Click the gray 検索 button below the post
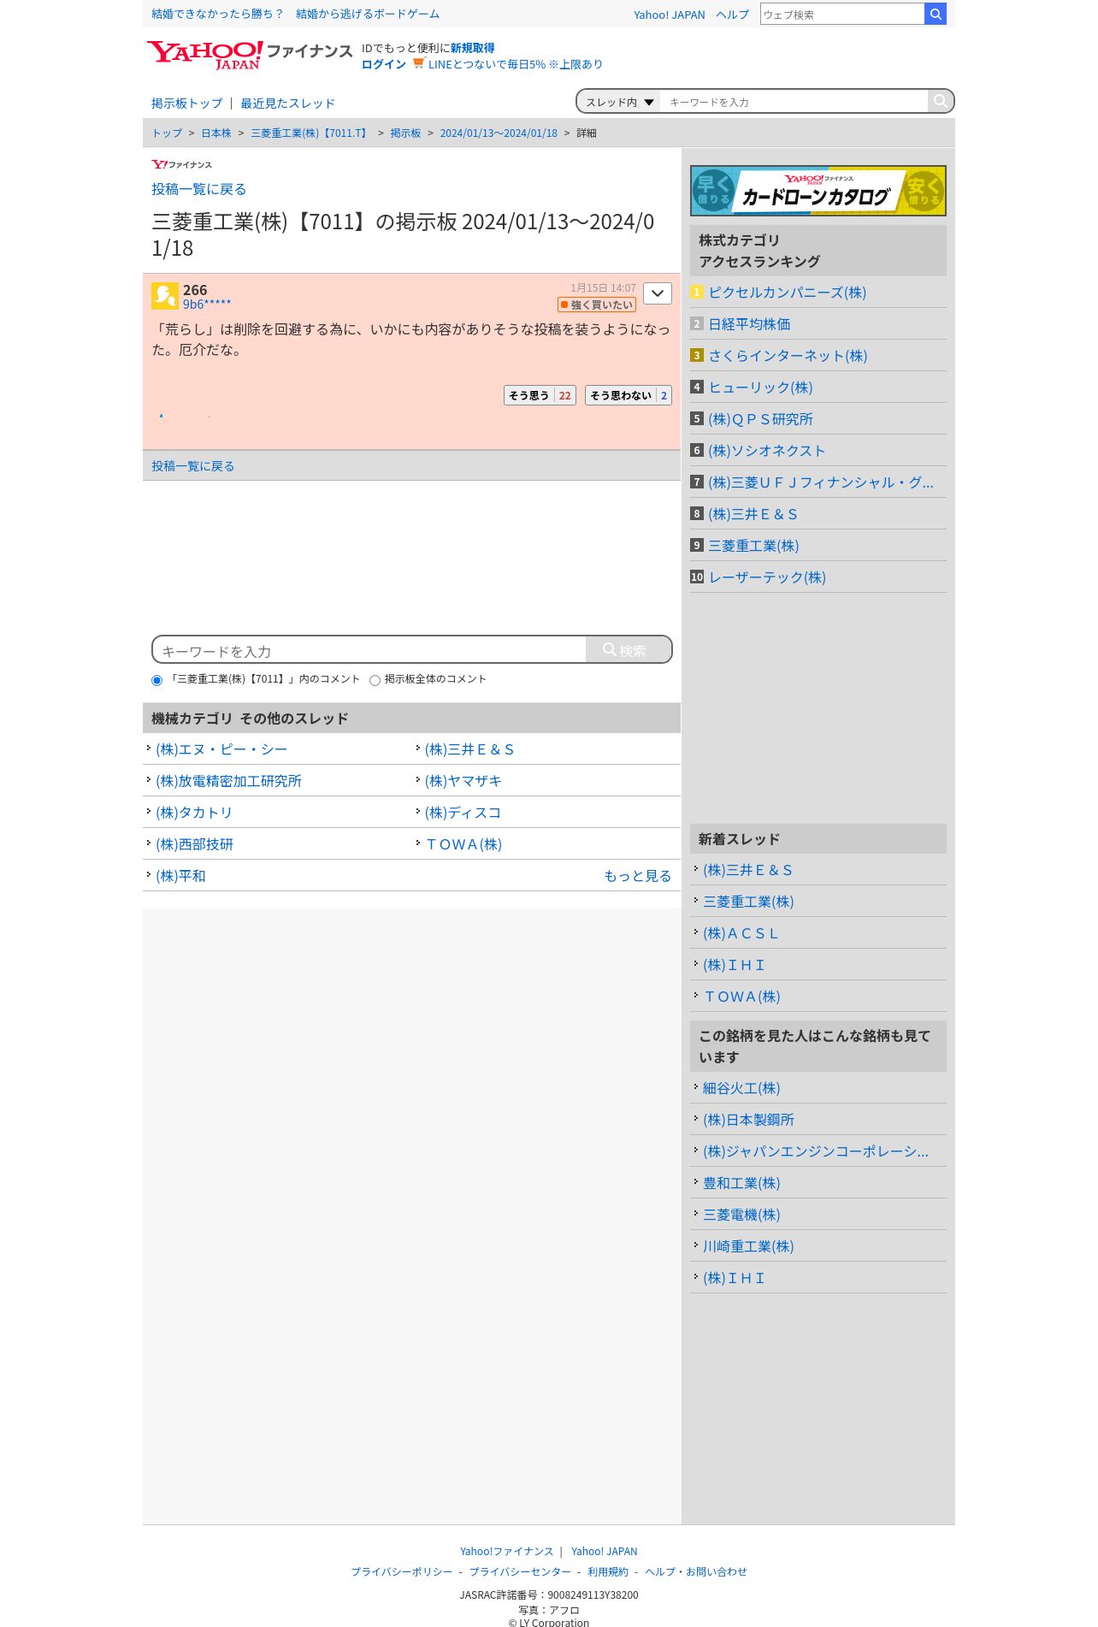Screen dimensions: 1098x1627 [x=629, y=650]
